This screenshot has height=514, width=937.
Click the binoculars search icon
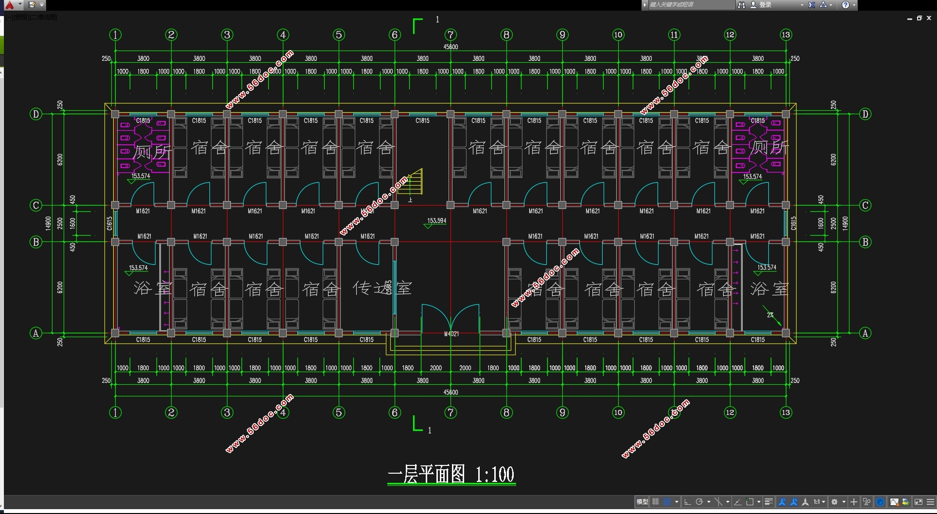[x=742, y=5]
